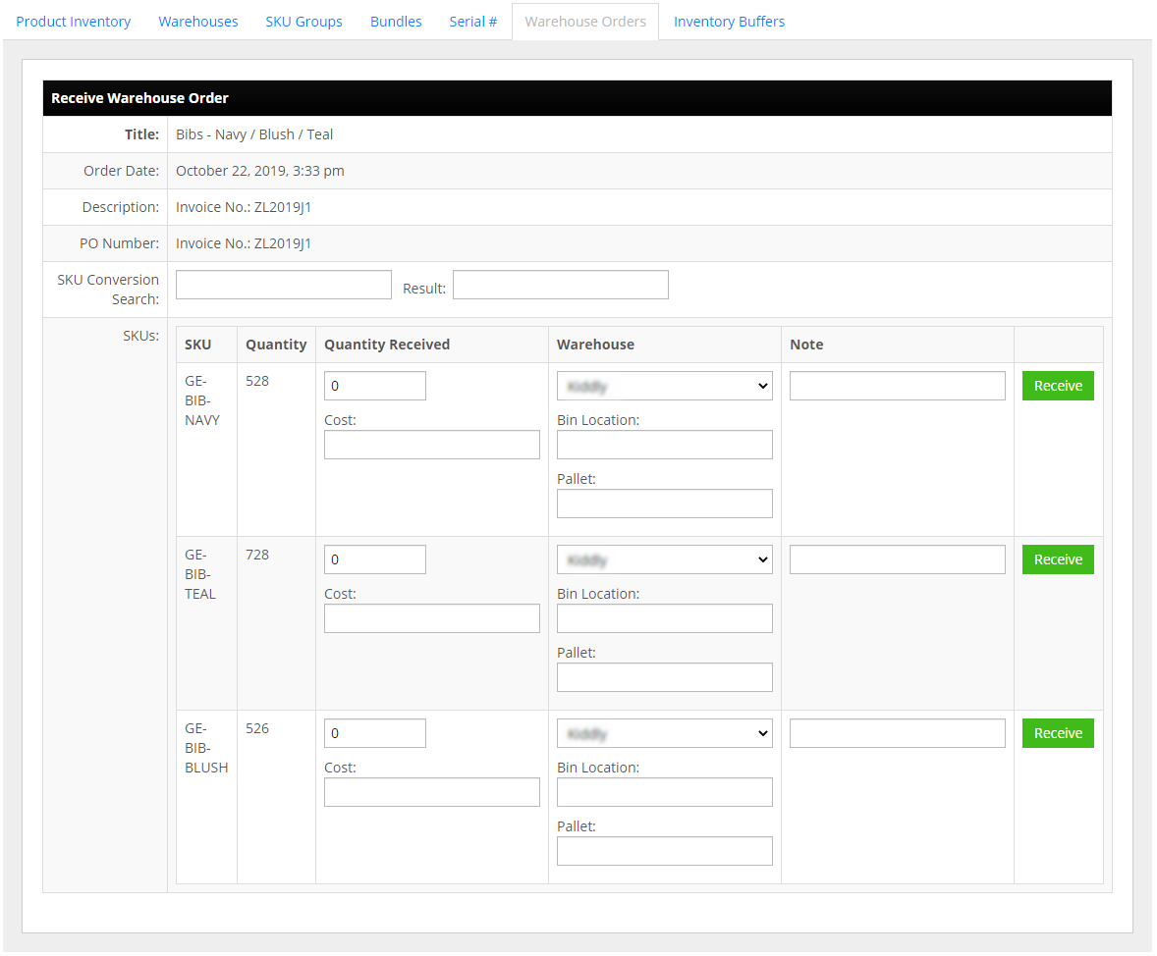The width and height of the screenshot is (1157, 956).
Task: Edit Quantity Received for GE-BIB-BLUSH
Action: click(375, 734)
